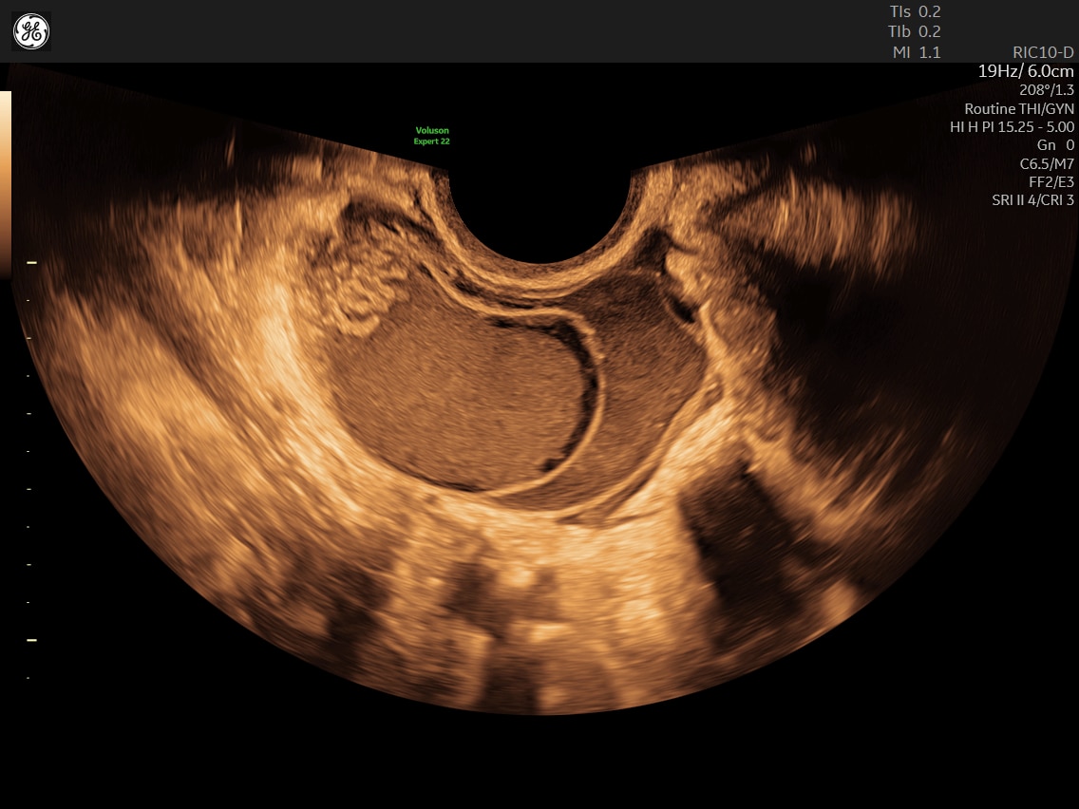
Task: Select the FF2/E3 parameter line
Action: click(x=1051, y=182)
